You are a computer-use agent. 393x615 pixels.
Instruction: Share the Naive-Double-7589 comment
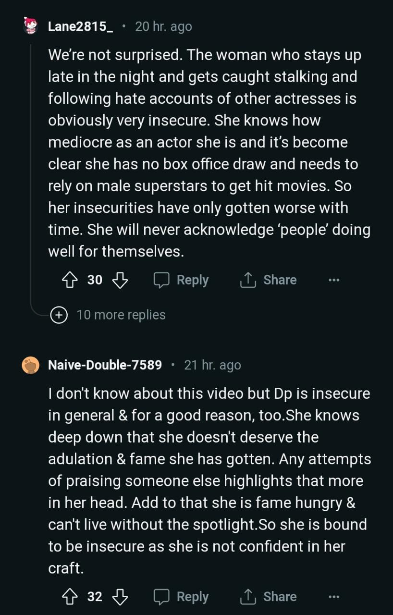click(268, 596)
